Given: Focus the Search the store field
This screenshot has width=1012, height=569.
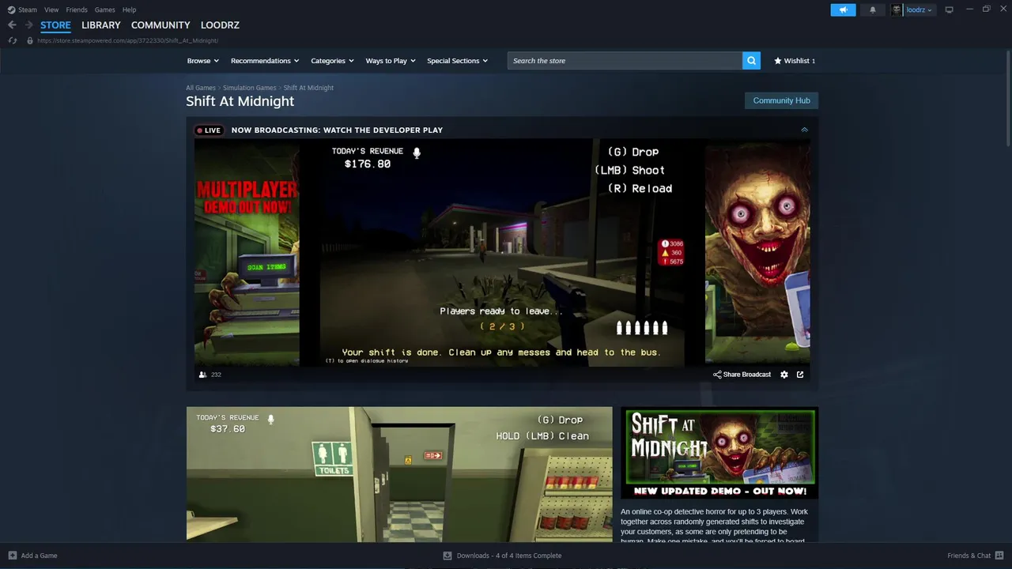Looking at the screenshot, I should pyautogui.click(x=625, y=61).
